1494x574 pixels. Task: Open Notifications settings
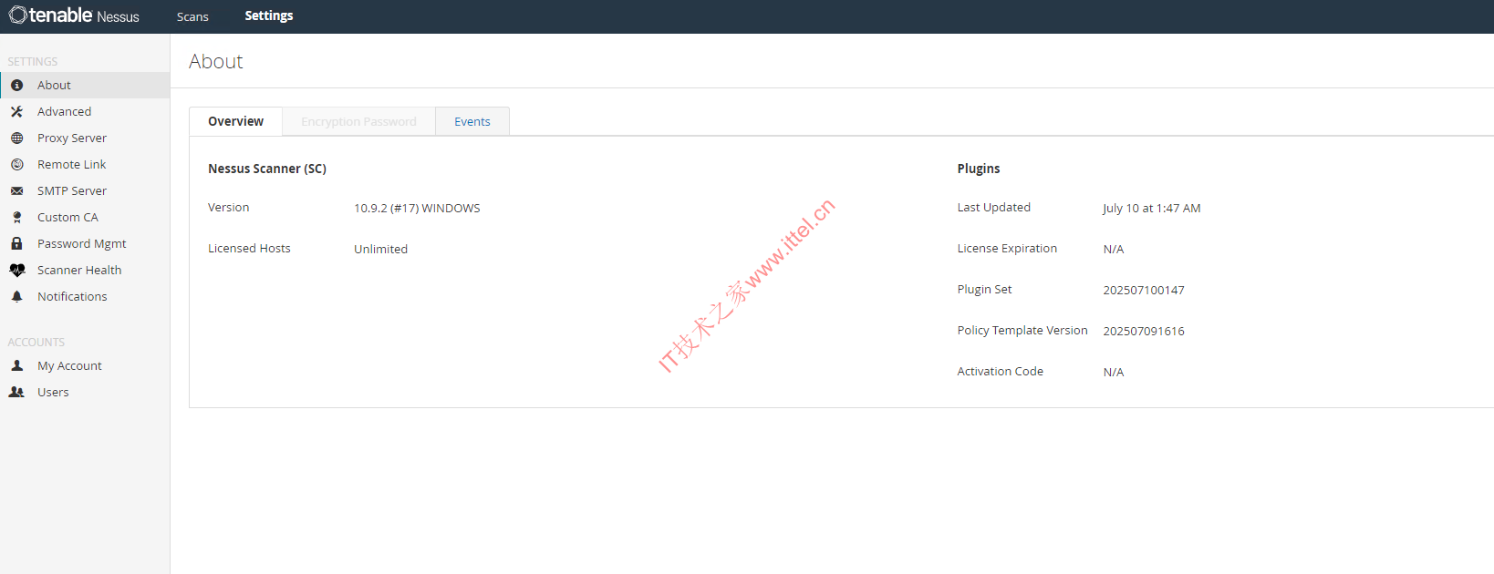(x=85, y=296)
